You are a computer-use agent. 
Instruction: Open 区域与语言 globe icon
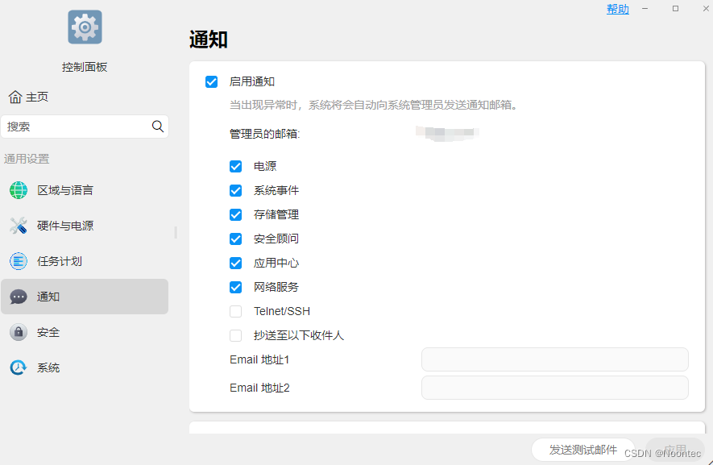pos(19,190)
